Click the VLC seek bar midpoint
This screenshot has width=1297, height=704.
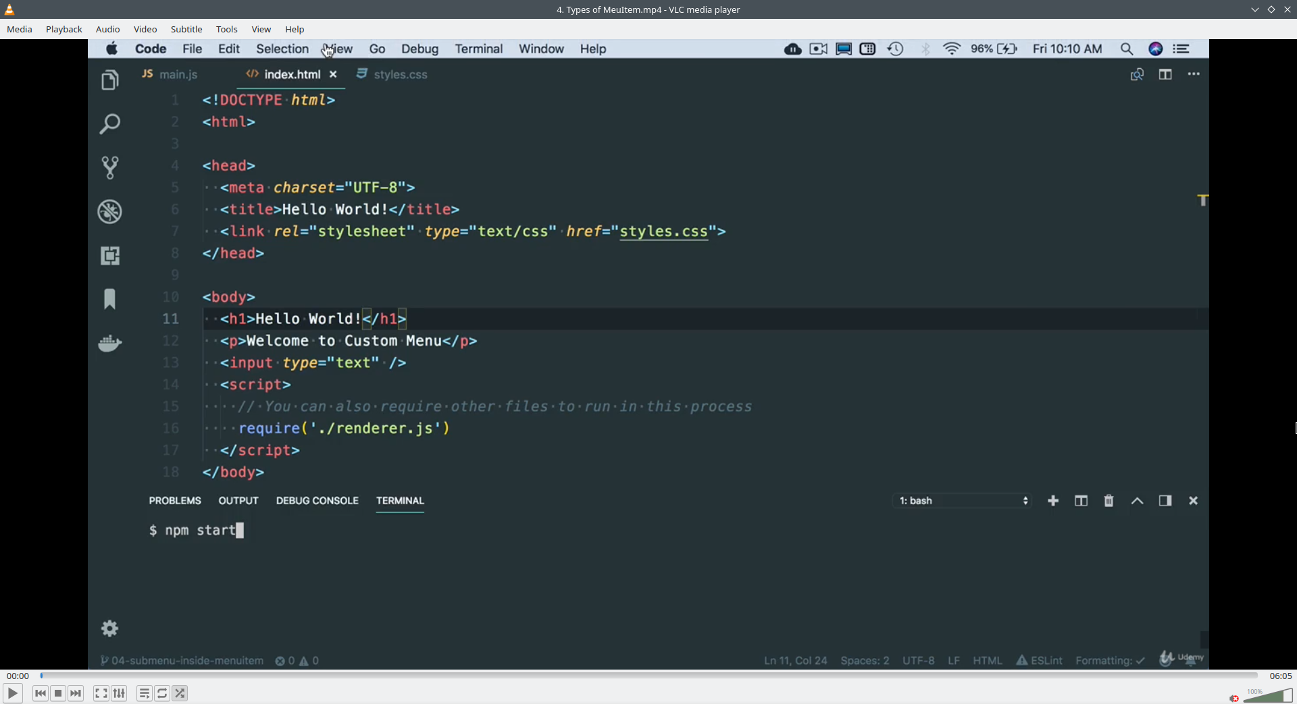coord(649,676)
